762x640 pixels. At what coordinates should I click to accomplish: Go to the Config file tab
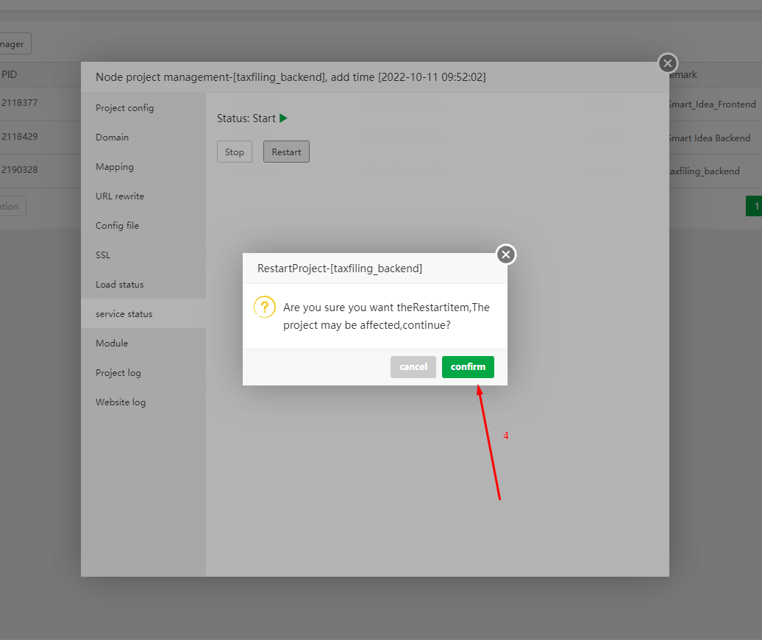click(143, 226)
